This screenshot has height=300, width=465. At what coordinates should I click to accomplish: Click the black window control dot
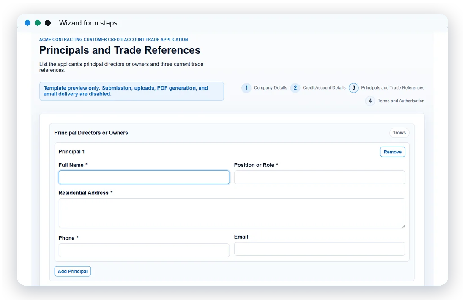(x=48, y=23)
